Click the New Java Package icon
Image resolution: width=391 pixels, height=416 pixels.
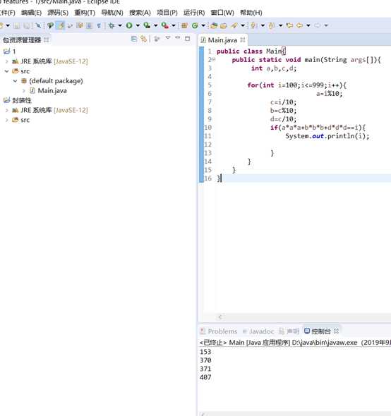pyautogui.click(x=185, y=25)
